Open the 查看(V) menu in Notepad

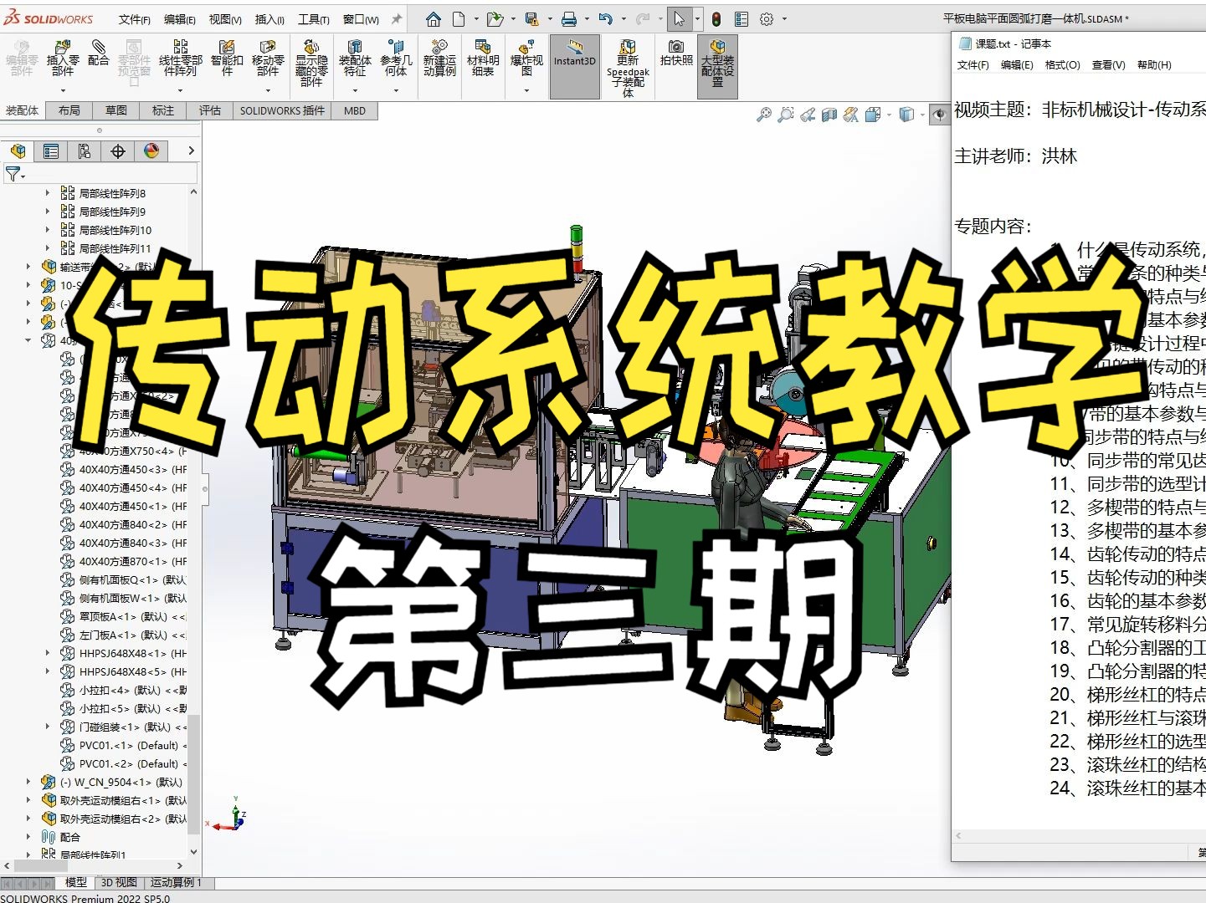coord(1109,64)
